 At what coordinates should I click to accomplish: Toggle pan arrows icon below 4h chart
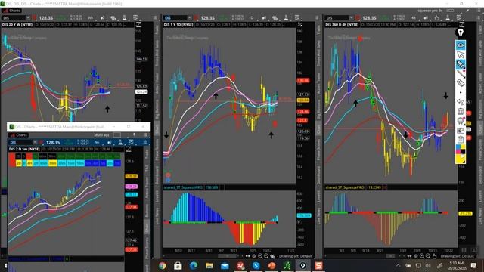pyautogui.click(x=409, y=256)
